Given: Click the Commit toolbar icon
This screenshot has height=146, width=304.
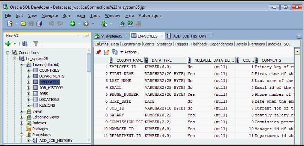Looking at the screenshot, I should (x=123, y=24).
